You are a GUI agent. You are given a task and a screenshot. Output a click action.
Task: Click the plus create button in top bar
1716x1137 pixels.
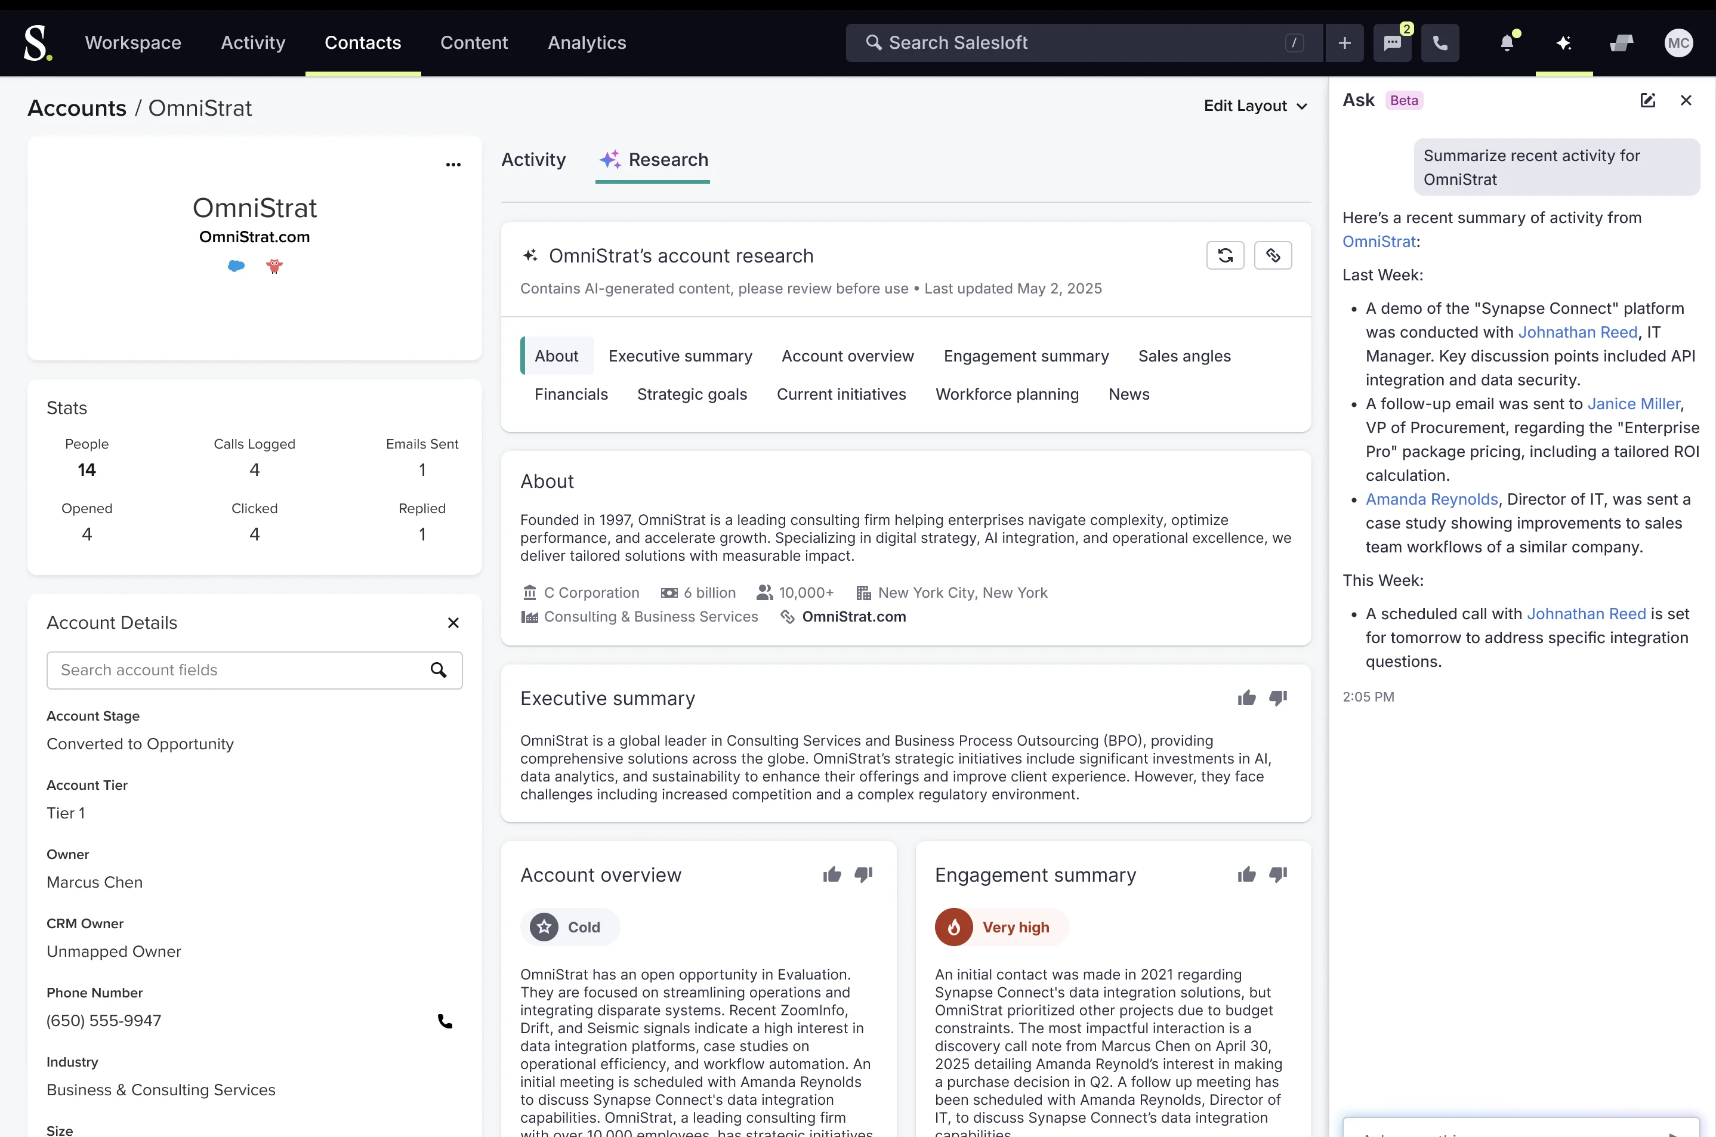click(1344, 43)
